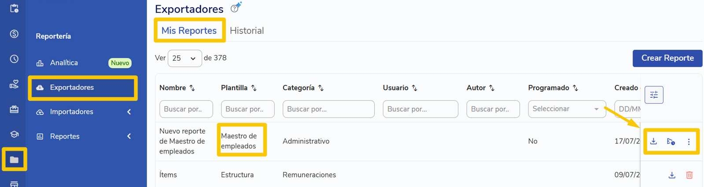Click the Crear Reporte button

pyautogui.click(x=667, y=58)
